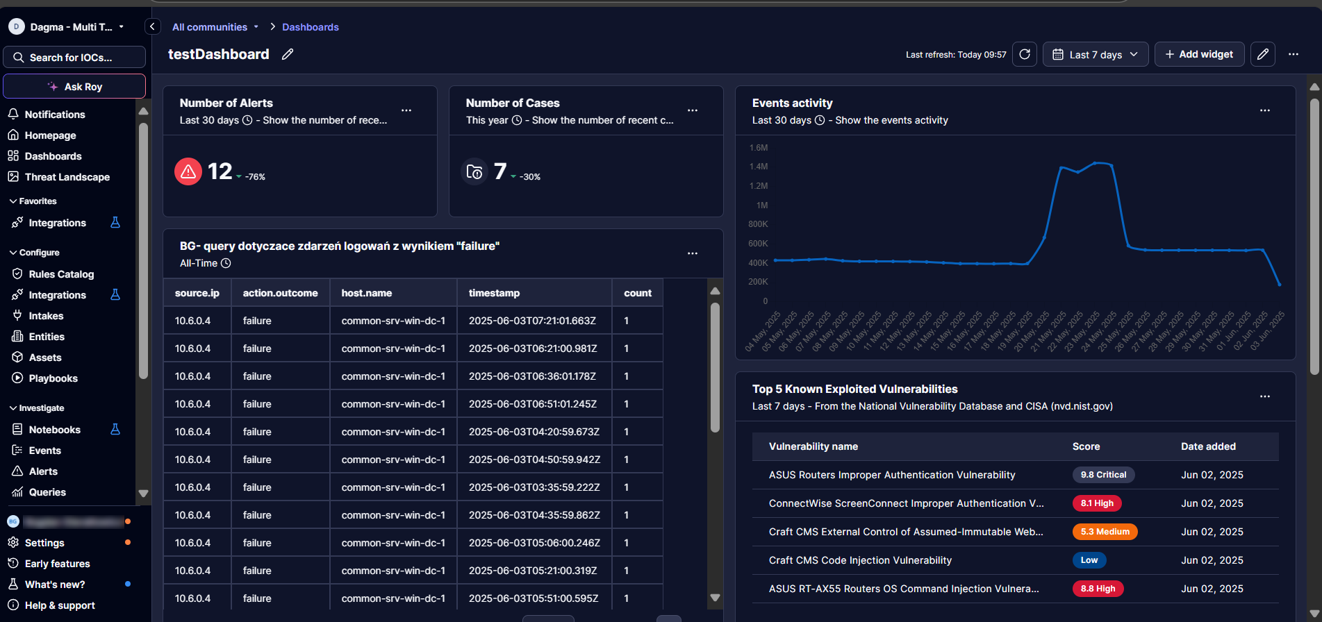Viewport: 1322px width, 622px height.
Task: Click the pencil icon beside testDashboard title
Action: [288, 54]
